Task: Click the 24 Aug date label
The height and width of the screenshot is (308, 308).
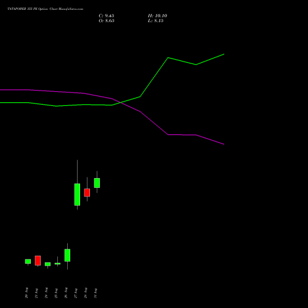Action: [x=46, y=293]
